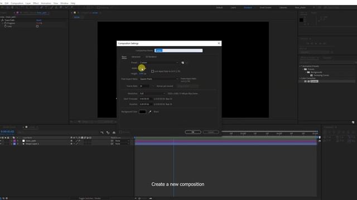Open the Resolution dropdown set to Full
This screenshot has height=200, width=357.
(152, 93)
